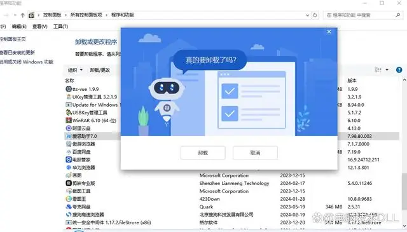Image resolution: width=407 pixels, height=232 pixels.
Task: Open the help question mark icon
Action: tap(399, 70)
